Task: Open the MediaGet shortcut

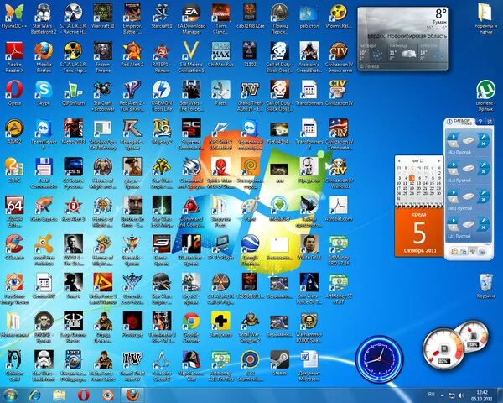Action: (279, 209)
